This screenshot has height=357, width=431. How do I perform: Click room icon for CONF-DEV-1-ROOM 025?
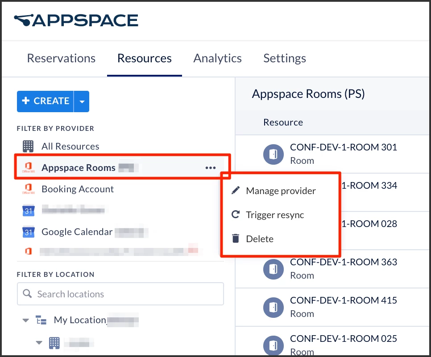click(273, 345)
